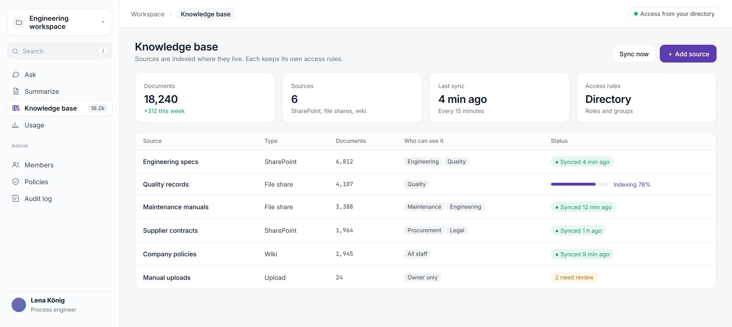The width and height of the screenshot is (732, 327).
Task: Click the Synced 4 min ago status
Action: (582, 162)
